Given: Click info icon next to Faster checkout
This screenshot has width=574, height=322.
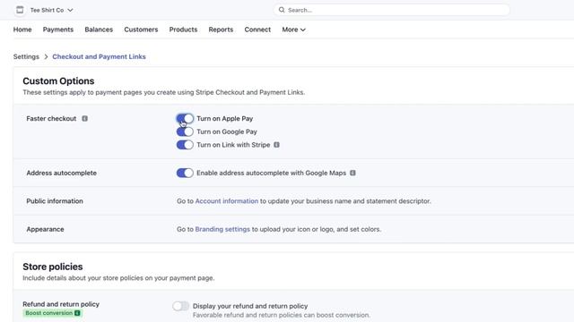Looking at the screenshot, I should point(84,118).
